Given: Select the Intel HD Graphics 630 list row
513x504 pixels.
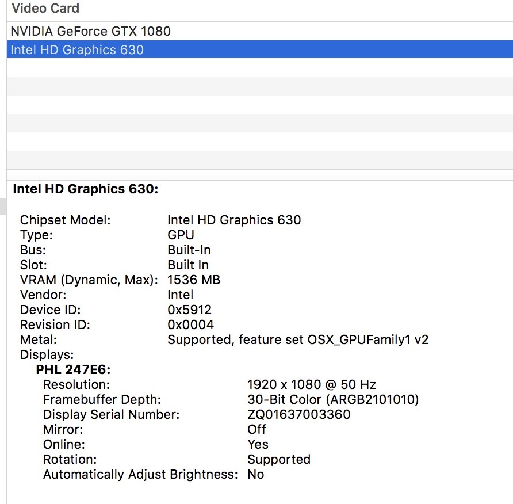Looking at the screenshot, I should coord(77,49).
